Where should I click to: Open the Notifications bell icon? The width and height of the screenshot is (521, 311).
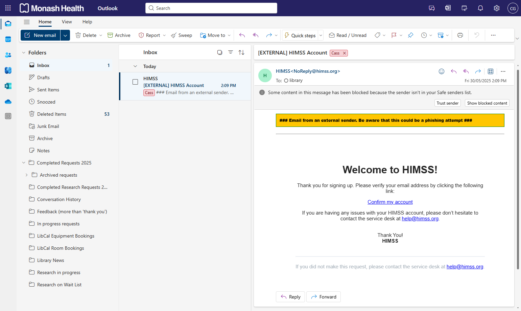(x=480, y=8)
